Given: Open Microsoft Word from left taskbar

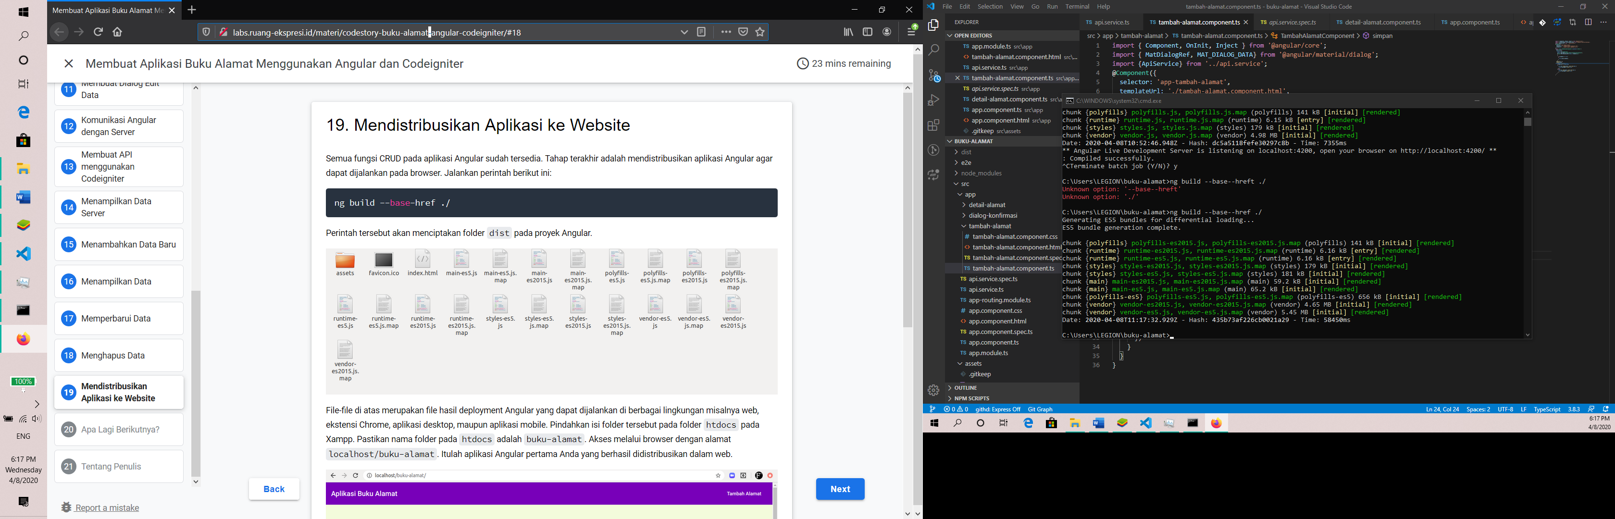Looking at the screenshot, I should 23,198.
